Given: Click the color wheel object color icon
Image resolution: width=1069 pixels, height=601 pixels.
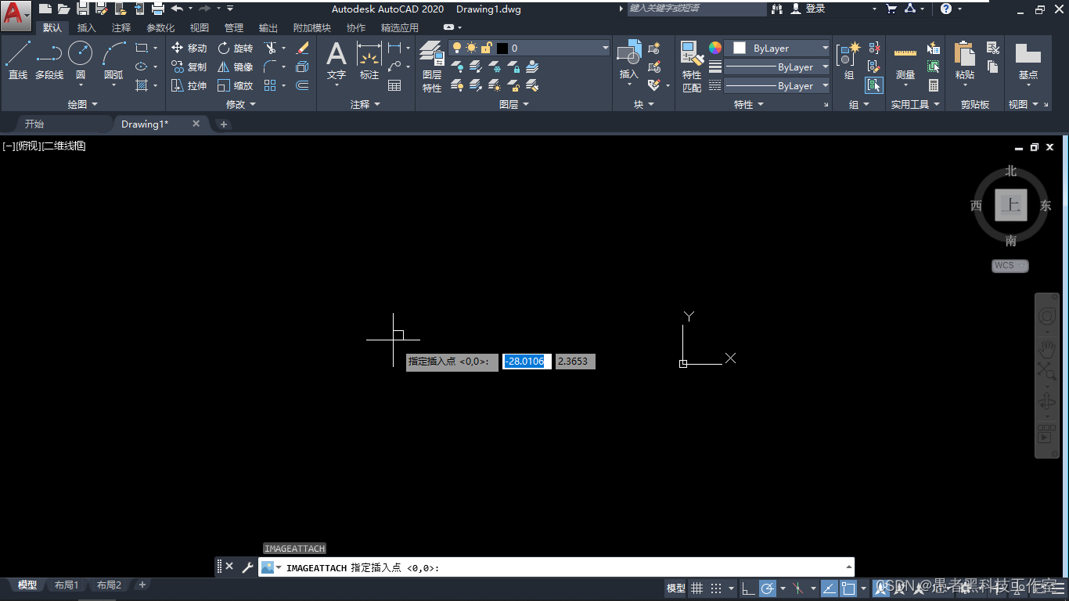Looking at the screenshot, I should (x=715, y=48).
